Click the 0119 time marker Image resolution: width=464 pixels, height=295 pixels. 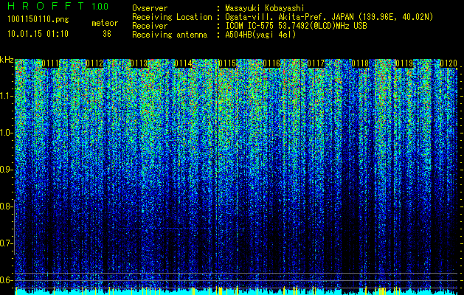[404, 63]
